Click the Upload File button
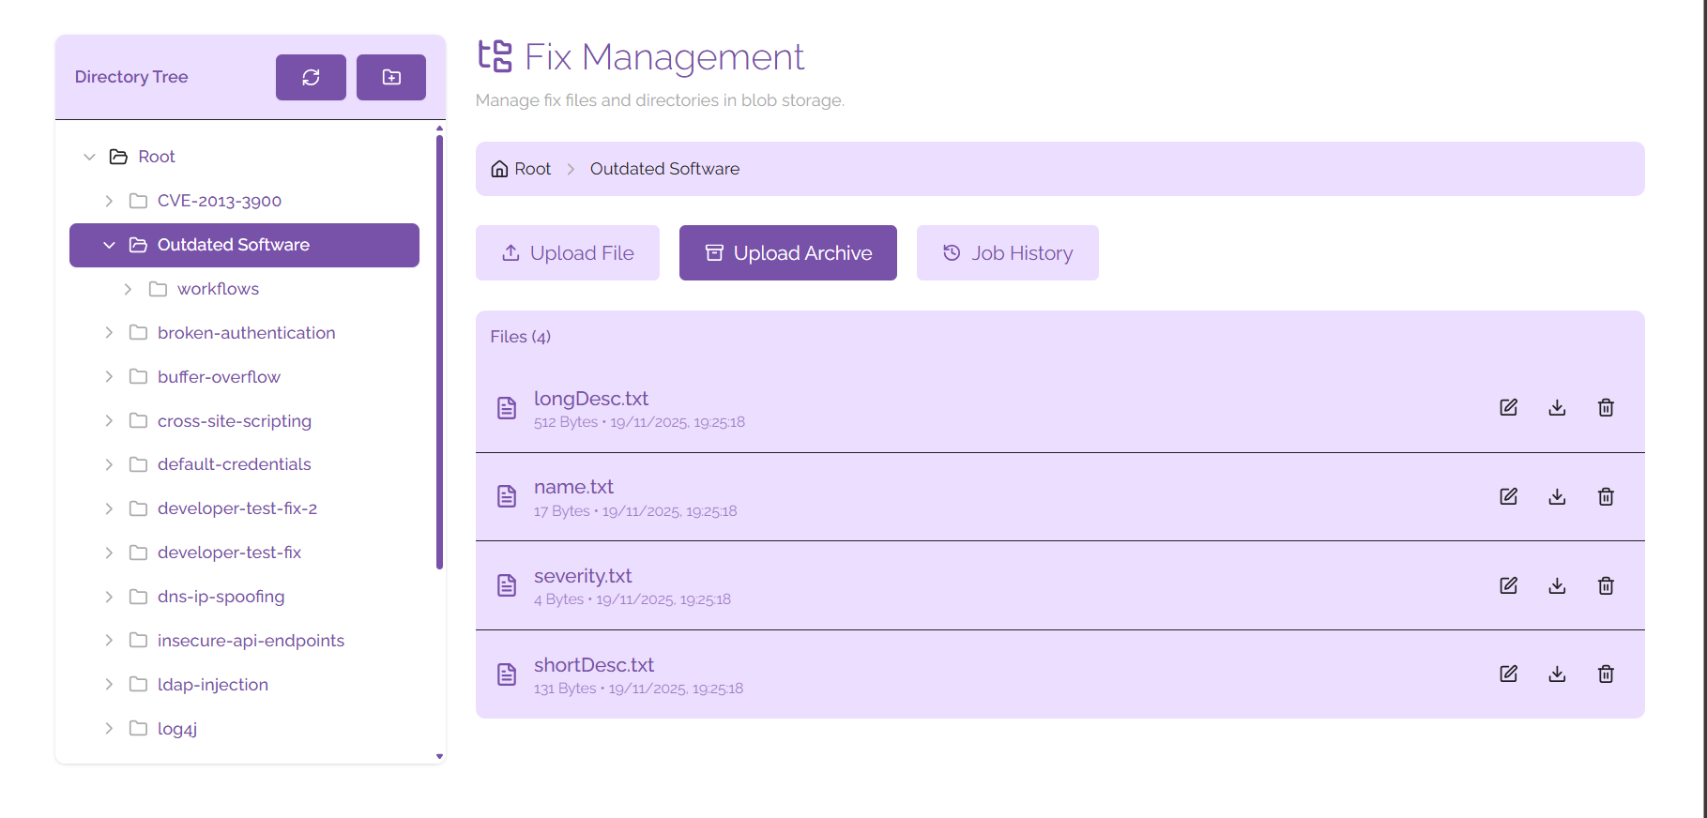The width and height of the screenshot is (1707, 818). click(567, 252)
